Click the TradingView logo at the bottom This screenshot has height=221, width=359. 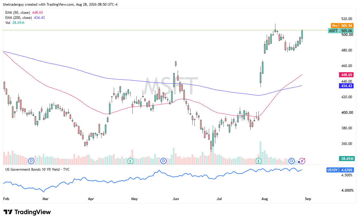pos(27,212)
